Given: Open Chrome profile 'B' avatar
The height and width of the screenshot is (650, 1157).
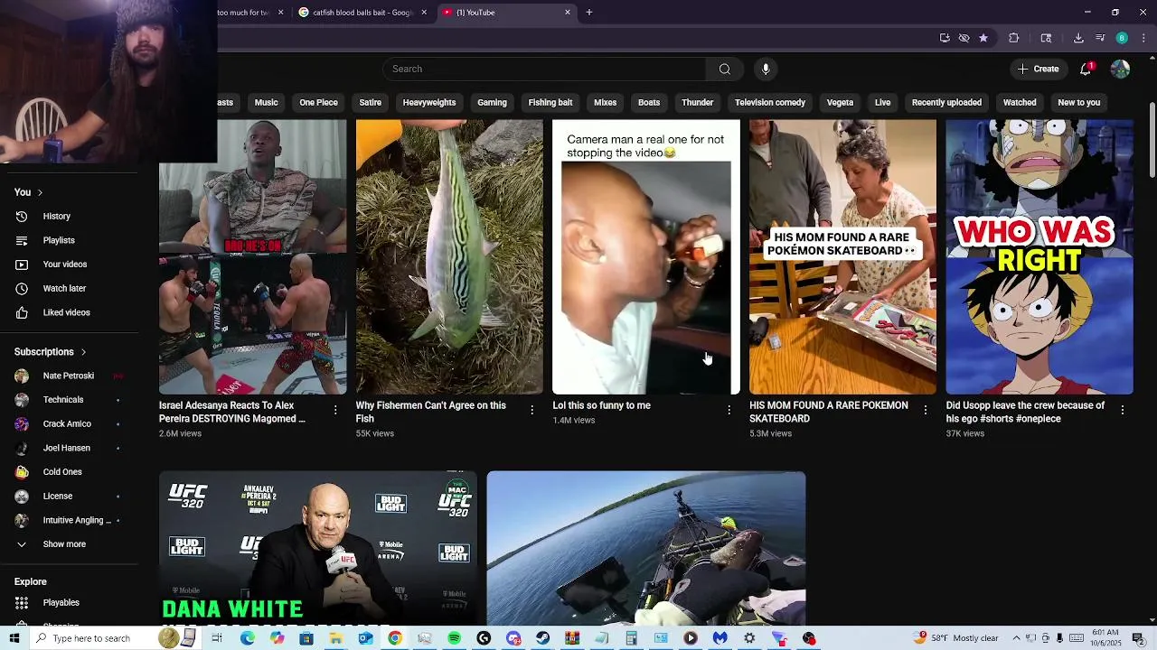Looking at the screenshot, I should pyautogui.click(x=1122, y=38).
